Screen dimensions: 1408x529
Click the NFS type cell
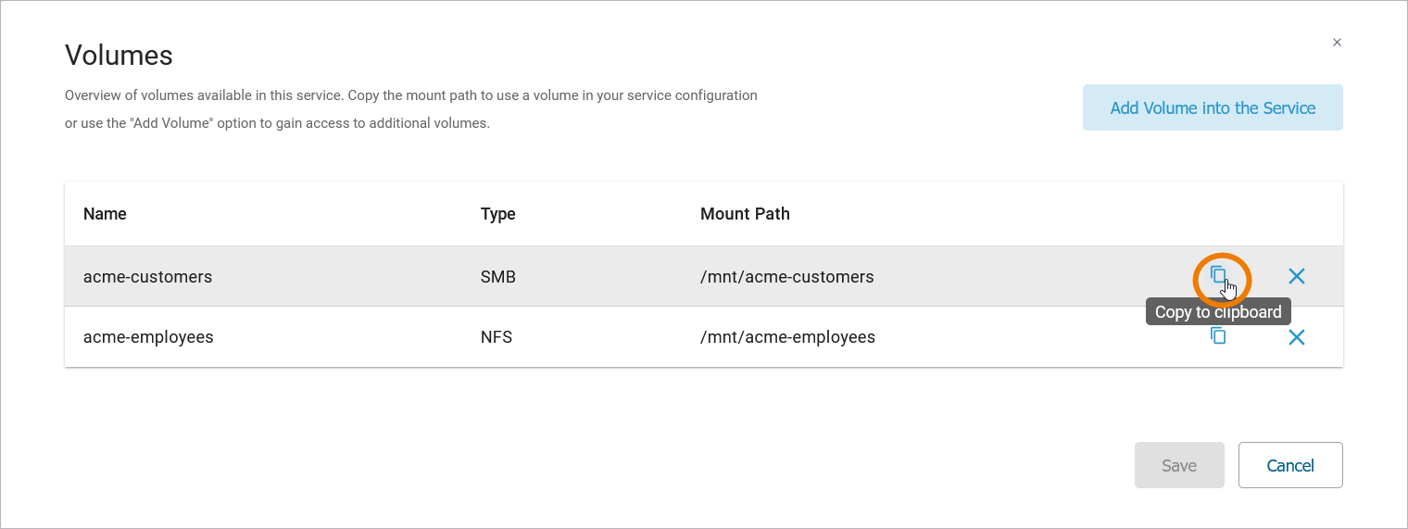tap(497, 337)
